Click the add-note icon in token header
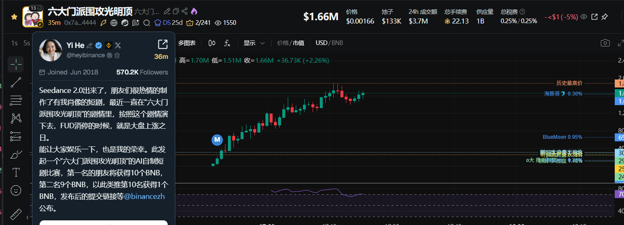This screenshot has width=624, height=225. click(x=136, y=23)
